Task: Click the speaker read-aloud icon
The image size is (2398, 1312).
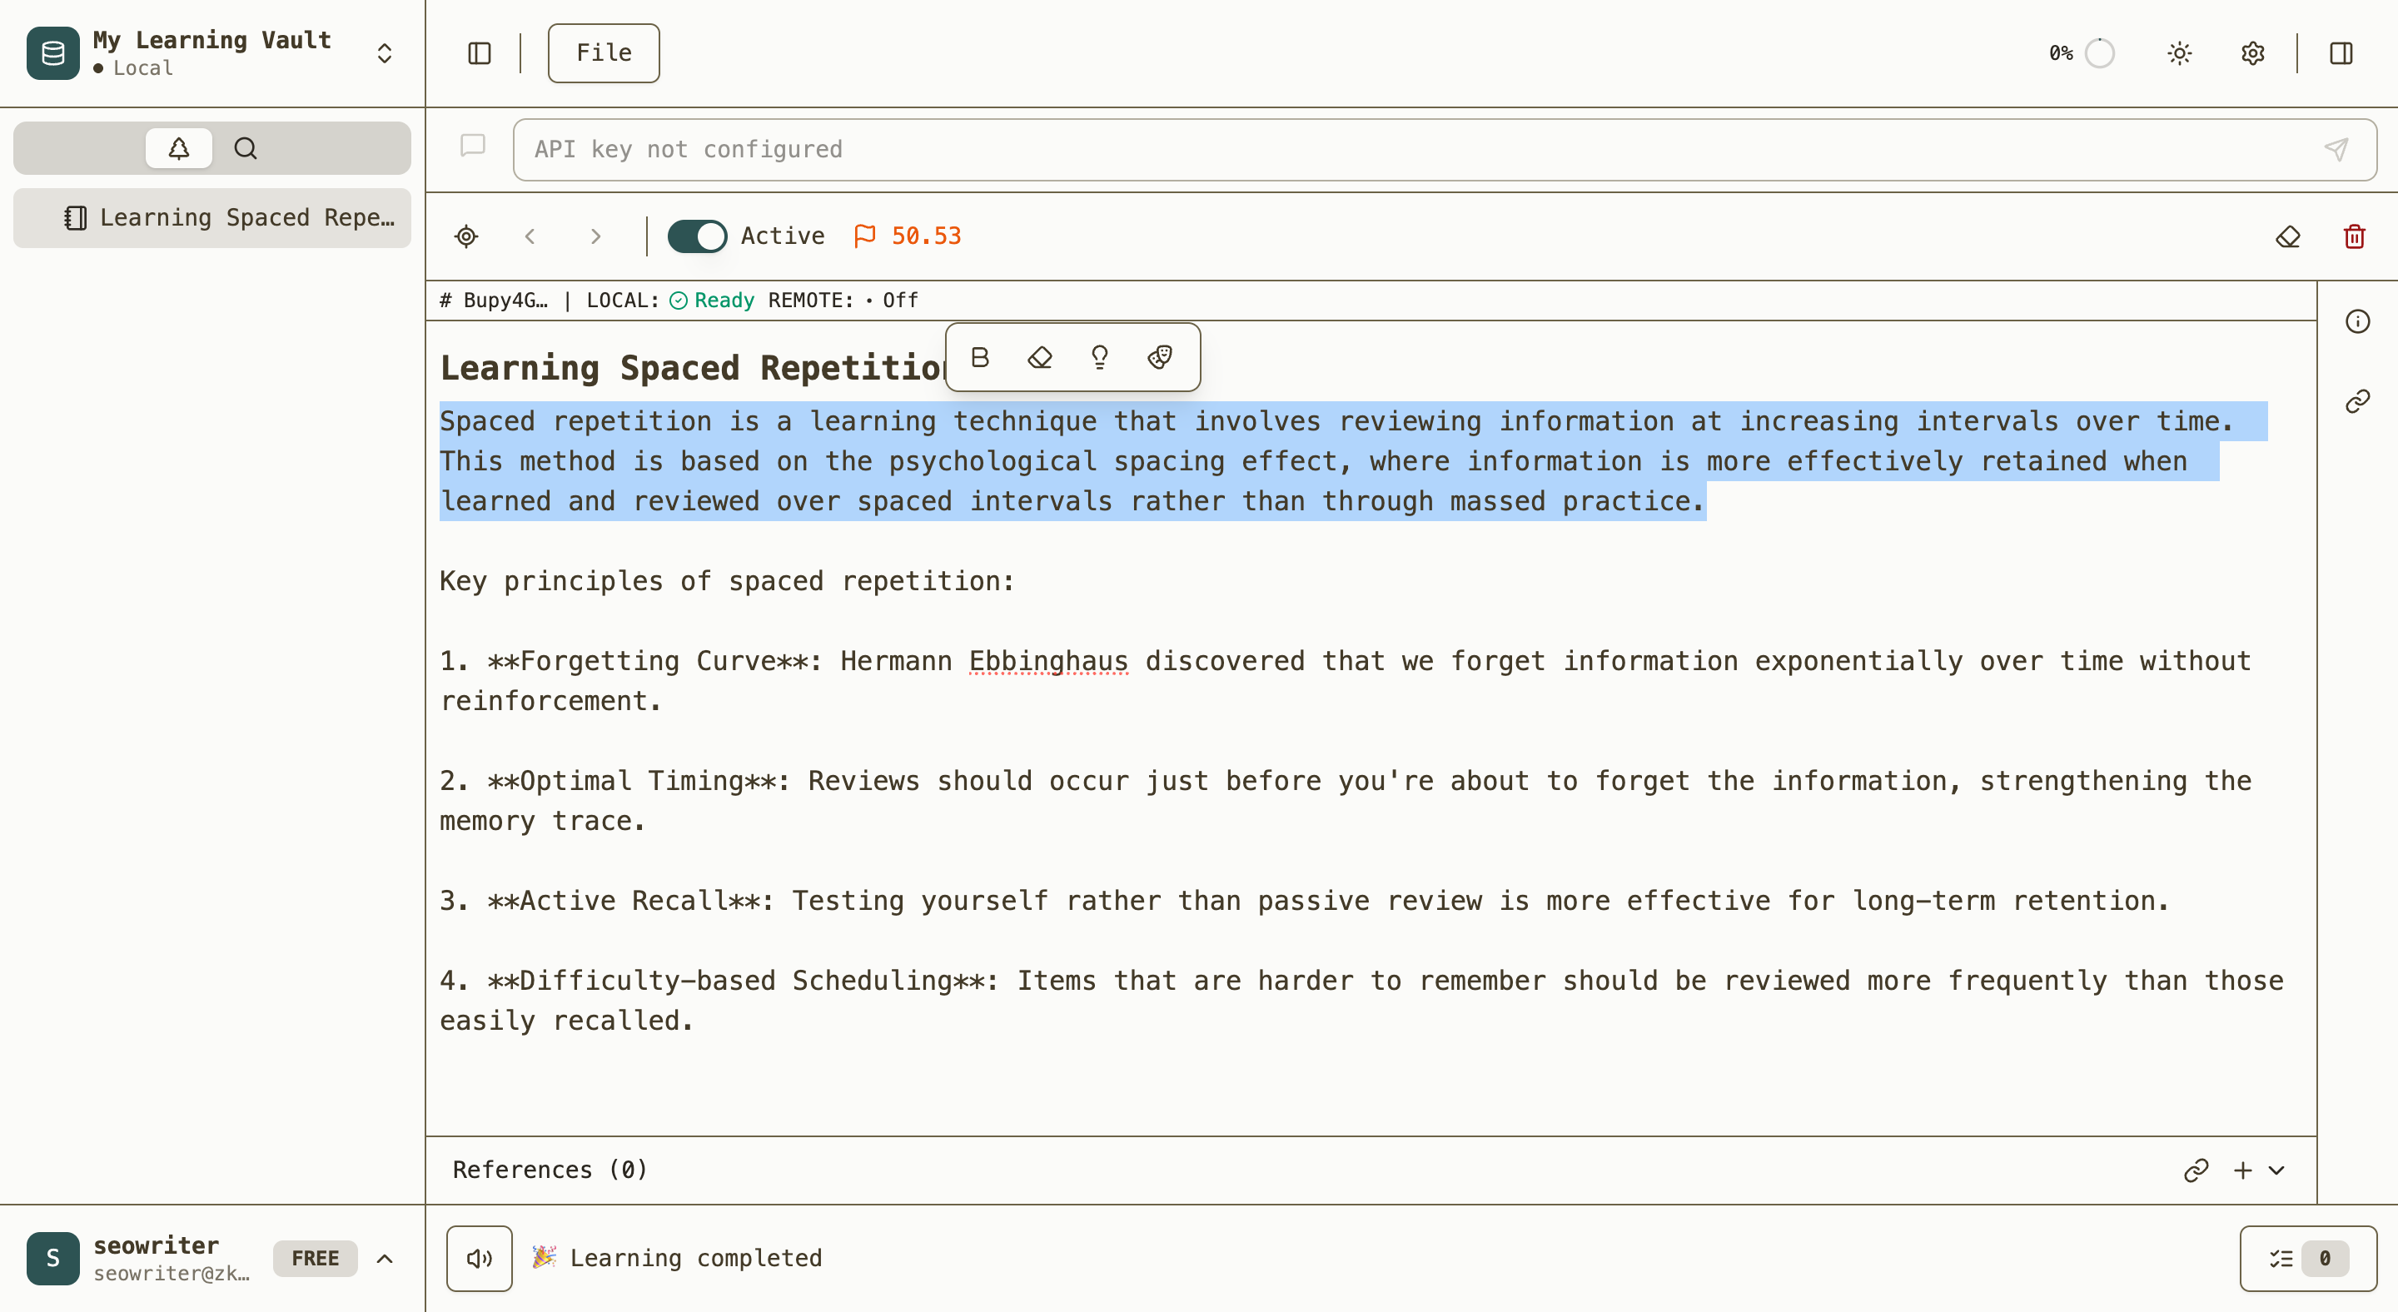Action: click(x=479, y=1258)
